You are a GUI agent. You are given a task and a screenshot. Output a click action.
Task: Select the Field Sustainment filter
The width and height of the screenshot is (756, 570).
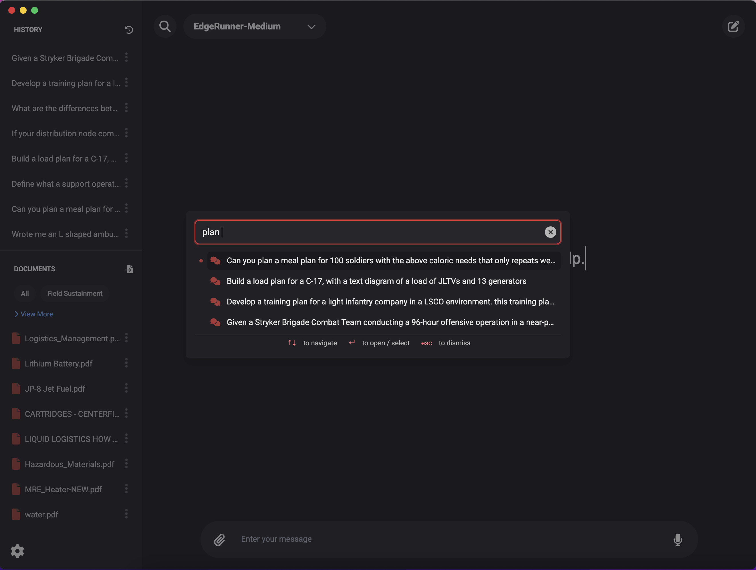[74, 293]
